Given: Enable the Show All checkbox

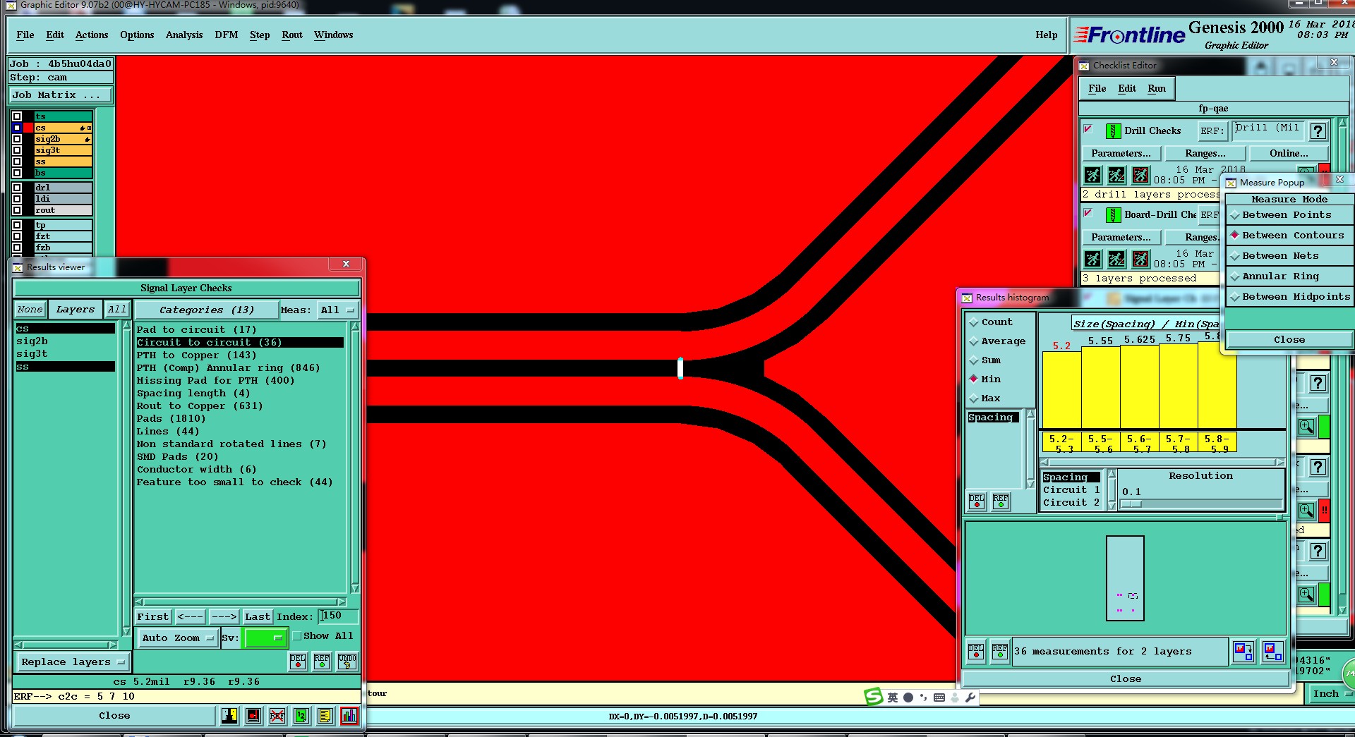Looking at the screenshot, I should click(x=298, y=636).
